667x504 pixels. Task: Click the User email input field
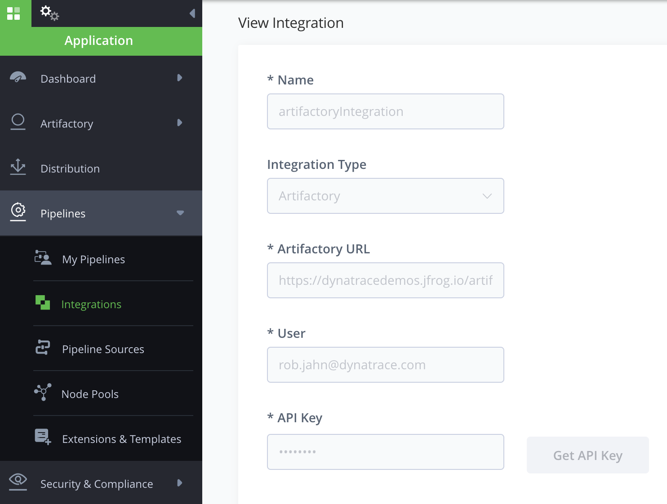tap(386, 365)
